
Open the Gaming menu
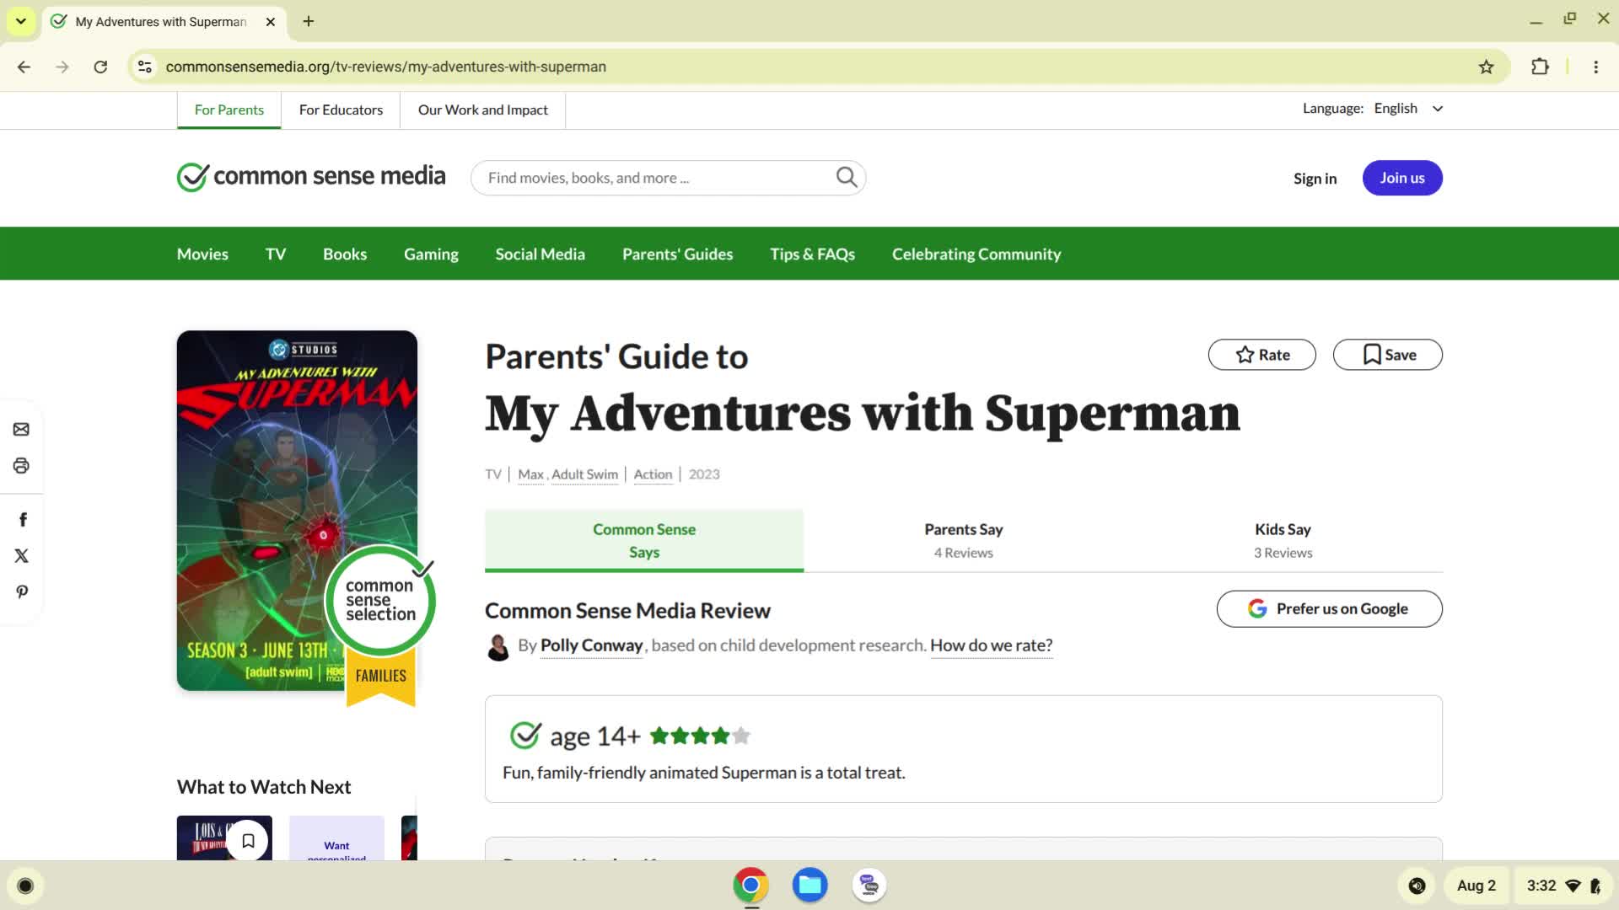(x=431, y=254)
